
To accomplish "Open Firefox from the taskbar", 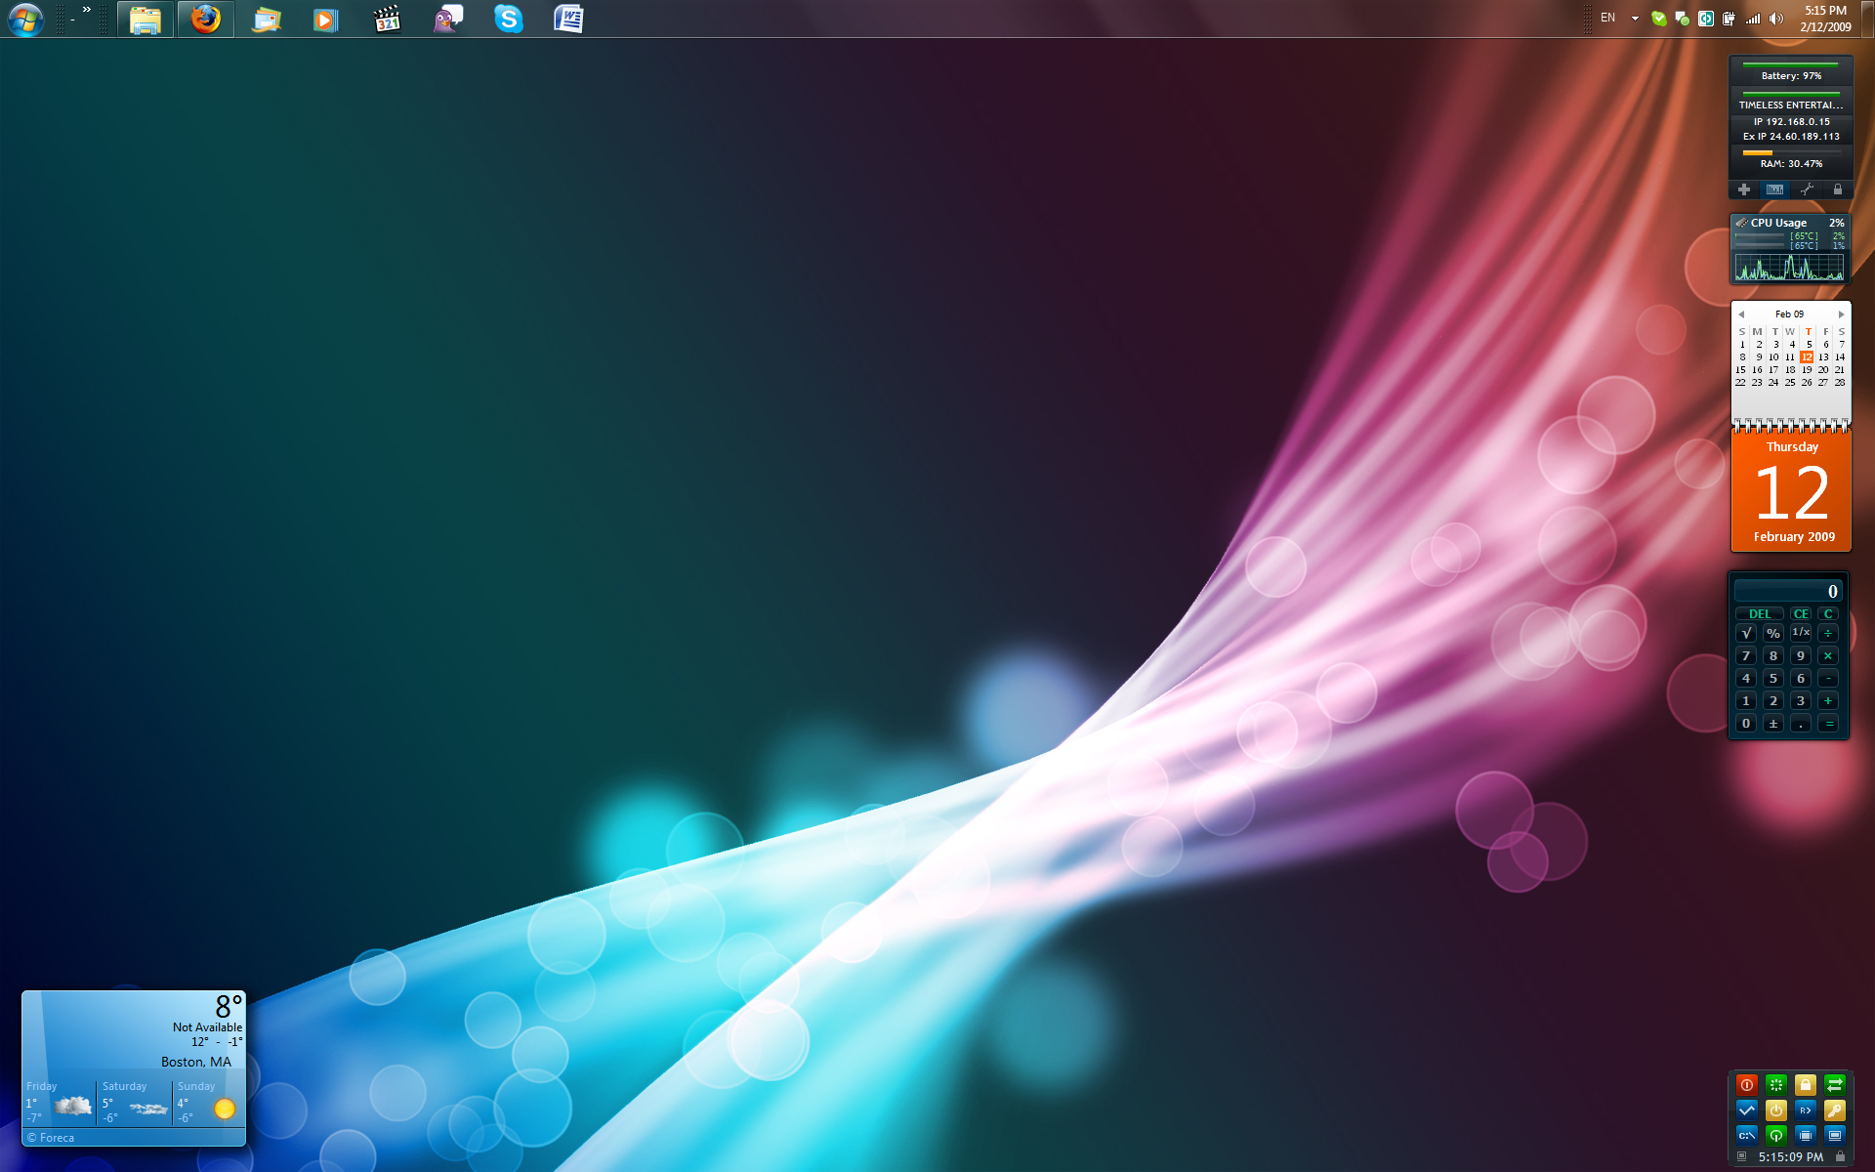I will [205, 19].
